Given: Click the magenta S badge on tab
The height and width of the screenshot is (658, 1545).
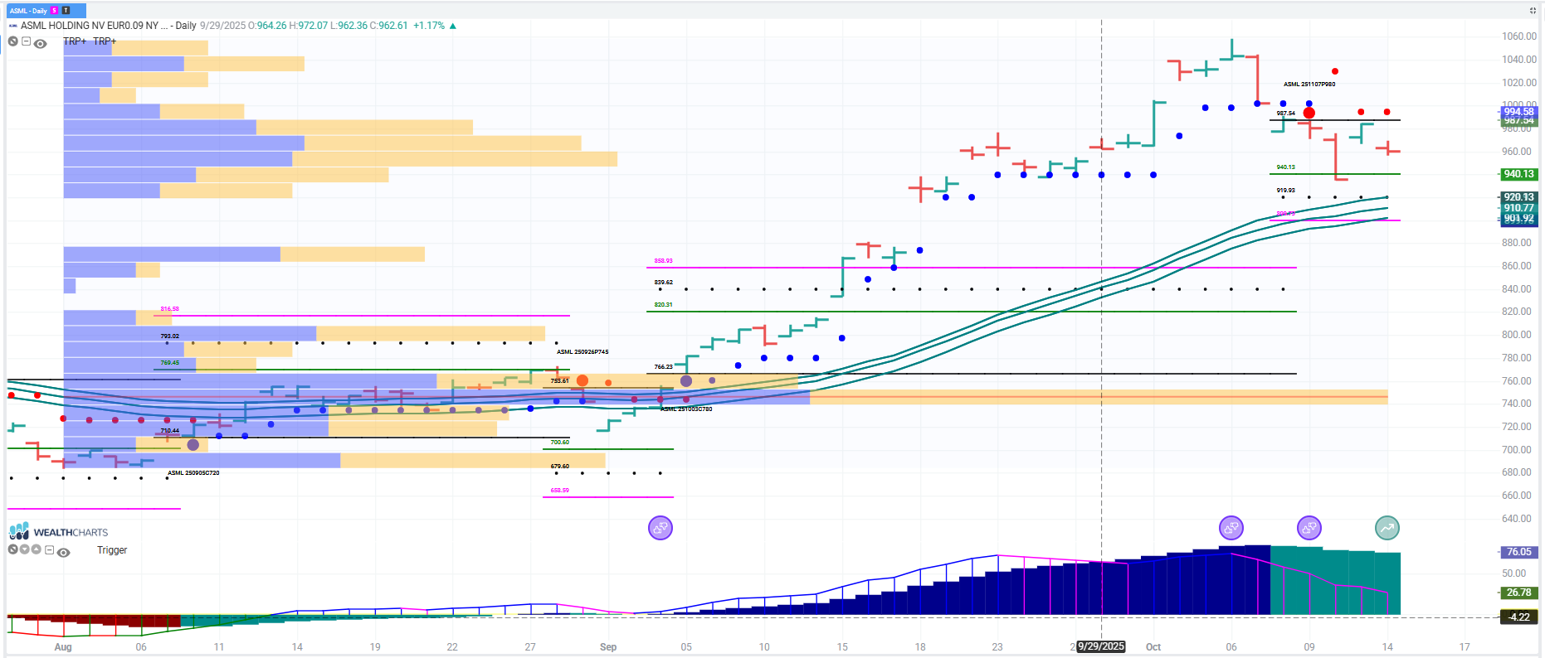Looking at the screenshot, I should (55, 11).
